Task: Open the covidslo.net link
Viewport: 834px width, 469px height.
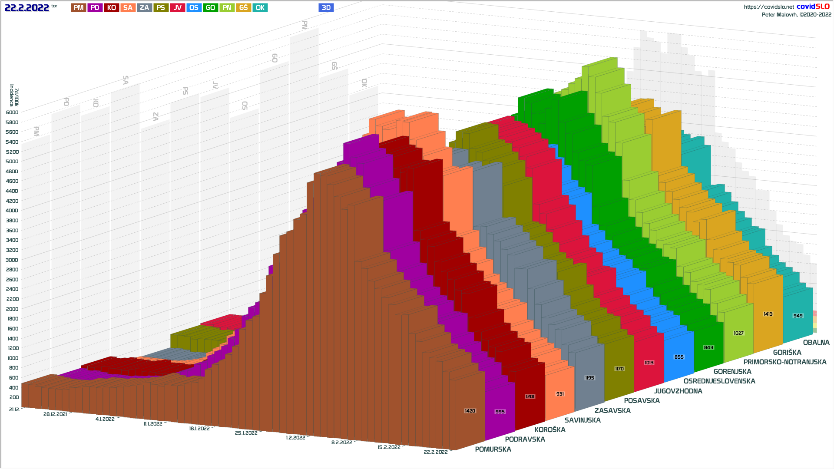Action: point(768,7)
